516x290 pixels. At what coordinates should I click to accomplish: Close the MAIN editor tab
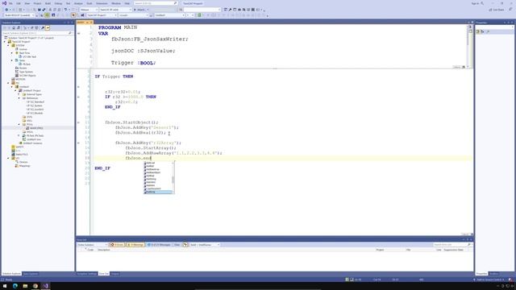click(x=91, y=23)
